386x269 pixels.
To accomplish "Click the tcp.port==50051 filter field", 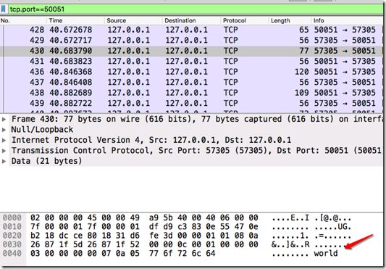I will point(196,9).
